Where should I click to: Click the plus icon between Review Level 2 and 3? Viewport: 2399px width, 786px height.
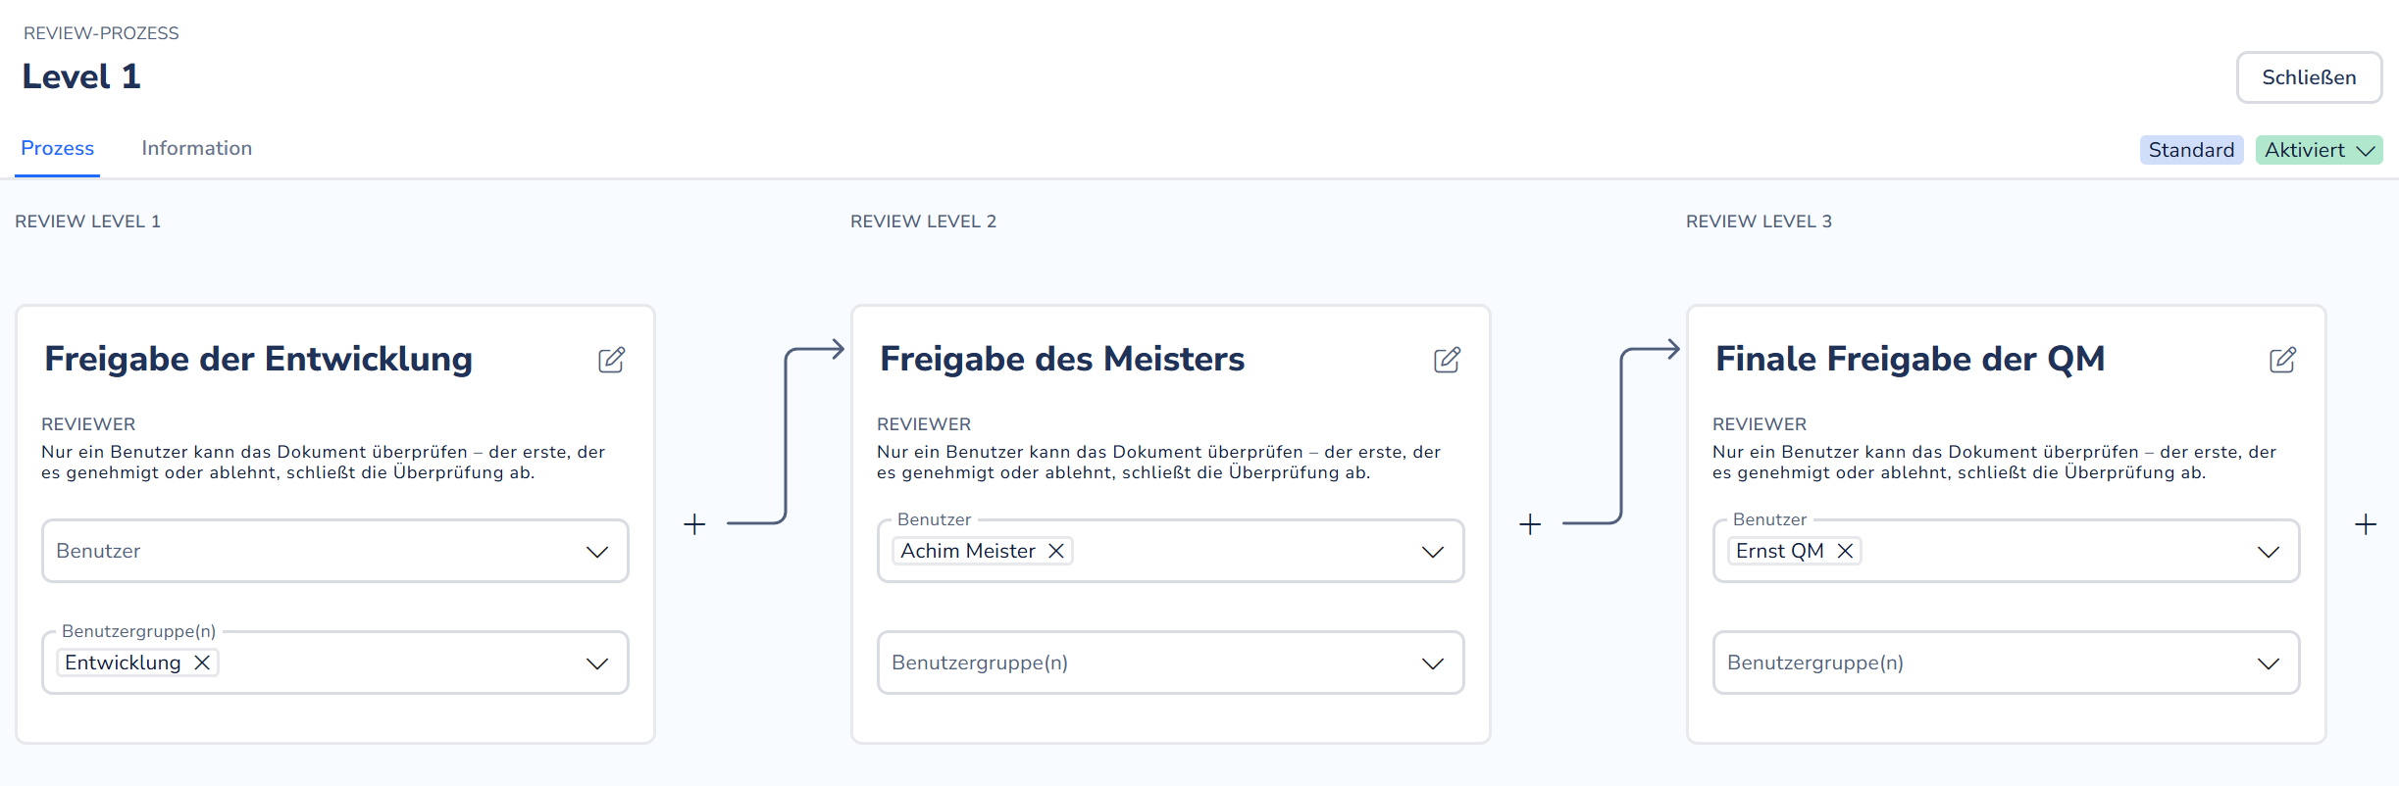(x=1530, y=524)
